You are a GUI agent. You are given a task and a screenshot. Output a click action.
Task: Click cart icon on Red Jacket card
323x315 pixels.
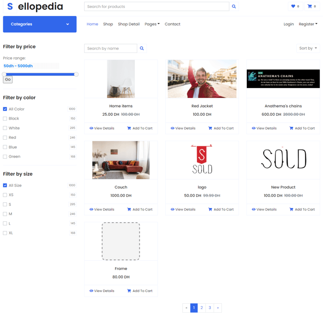coord(210,128)
